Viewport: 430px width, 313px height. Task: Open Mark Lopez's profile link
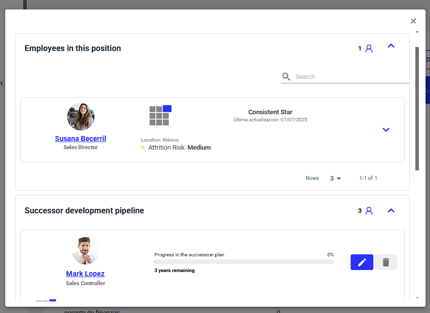pyautogui.click(x=85, y=274)
